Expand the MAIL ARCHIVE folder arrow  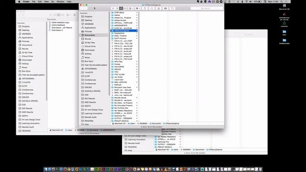[x=137, y=82]
